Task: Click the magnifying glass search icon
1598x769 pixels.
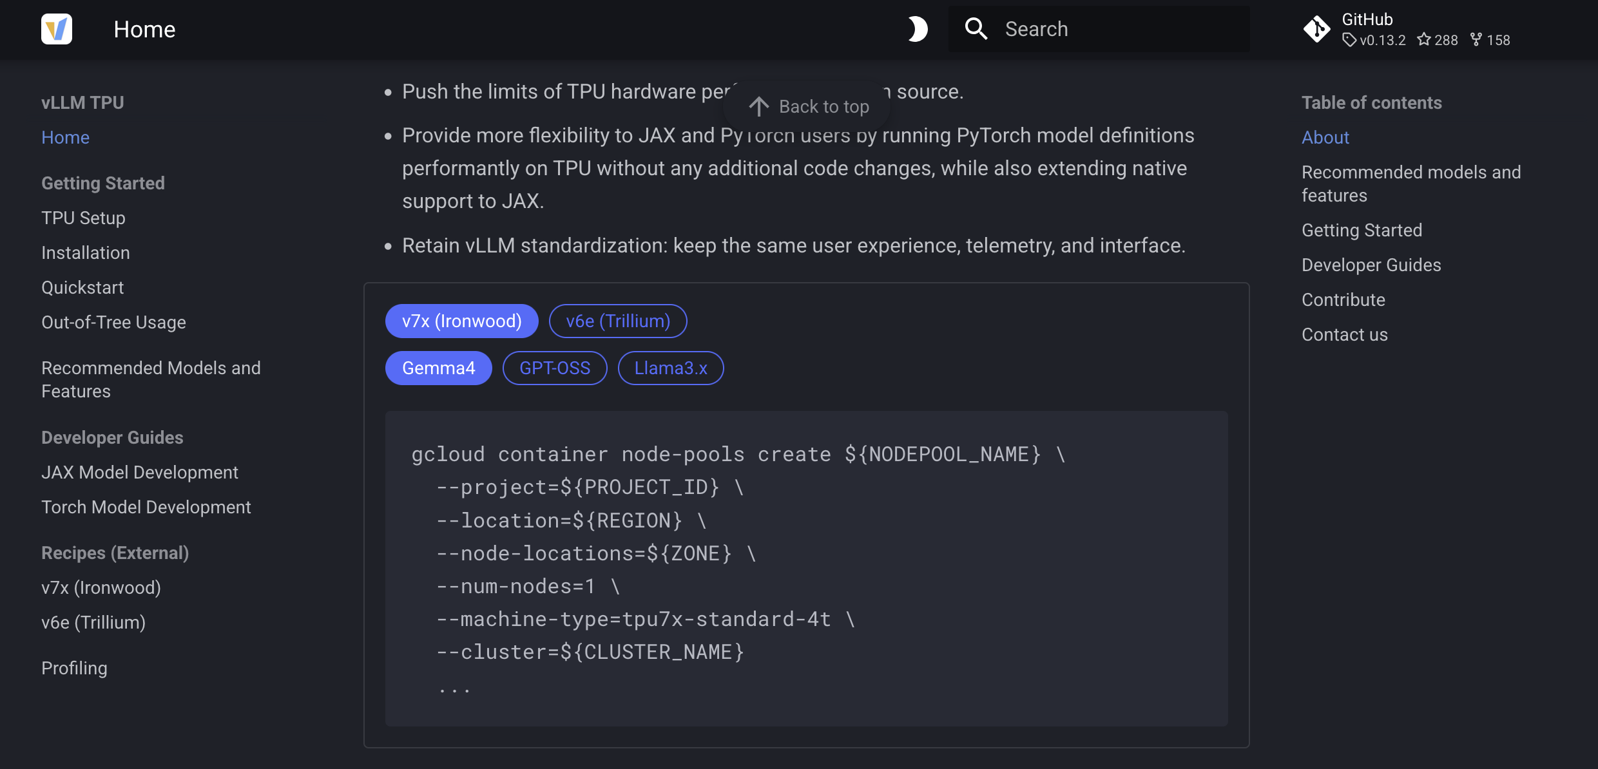Action: pyautogui.click(x=976, y=29)
